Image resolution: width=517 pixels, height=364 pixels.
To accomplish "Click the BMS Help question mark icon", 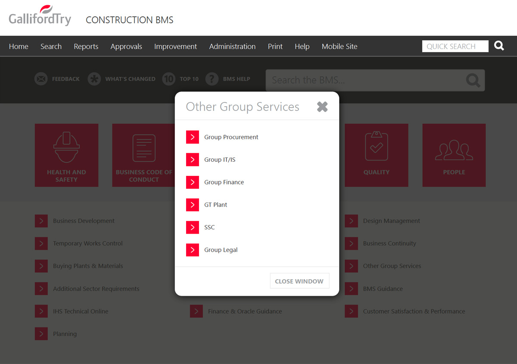I will 212,79.
